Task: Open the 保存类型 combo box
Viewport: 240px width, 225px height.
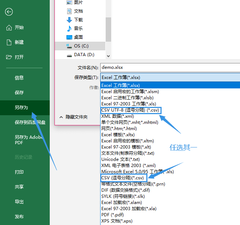Action: (170, 78)
